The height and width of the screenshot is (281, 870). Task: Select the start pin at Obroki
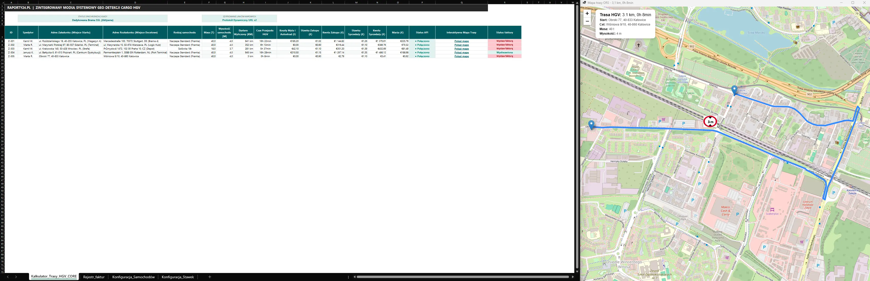[x=591, y=125]
